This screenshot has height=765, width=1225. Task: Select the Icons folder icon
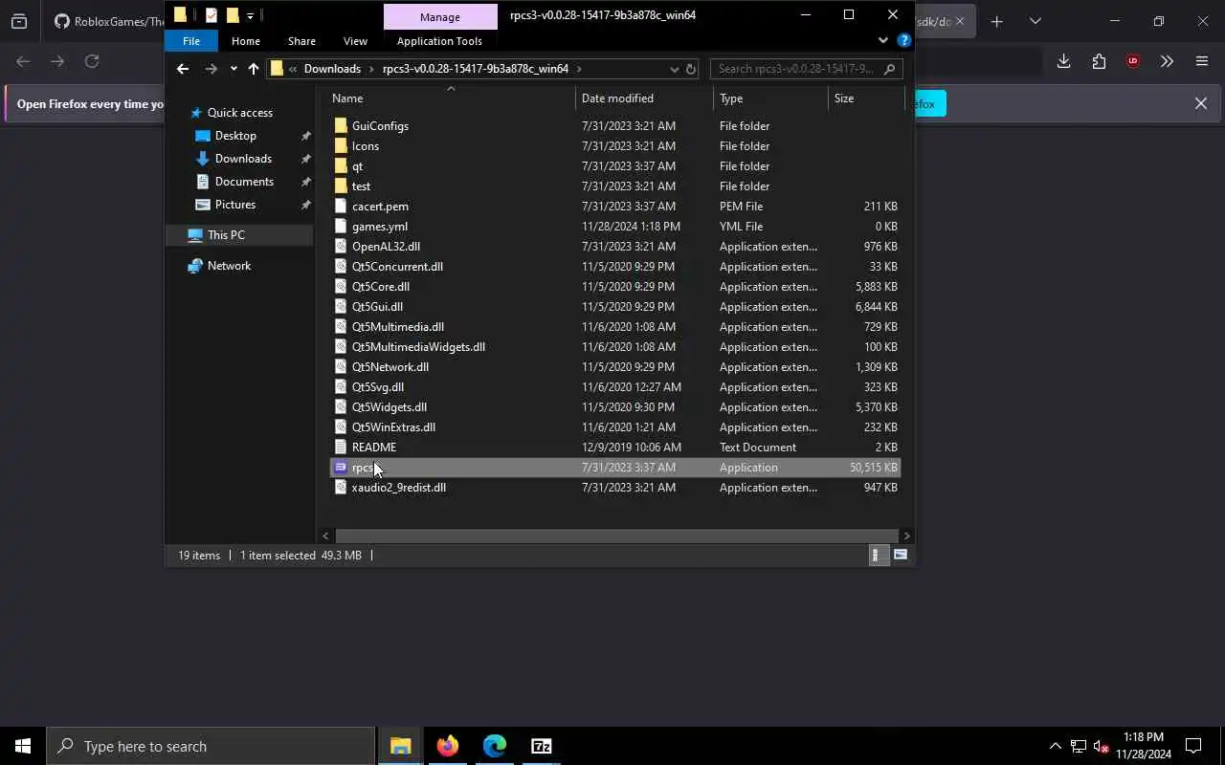(x=341, y=146)
